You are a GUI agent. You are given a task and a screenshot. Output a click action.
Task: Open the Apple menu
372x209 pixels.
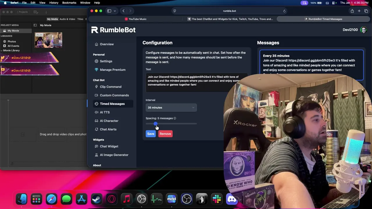5,3
